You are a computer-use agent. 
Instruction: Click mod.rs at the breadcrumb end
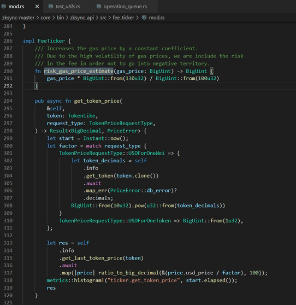(157, 17)
